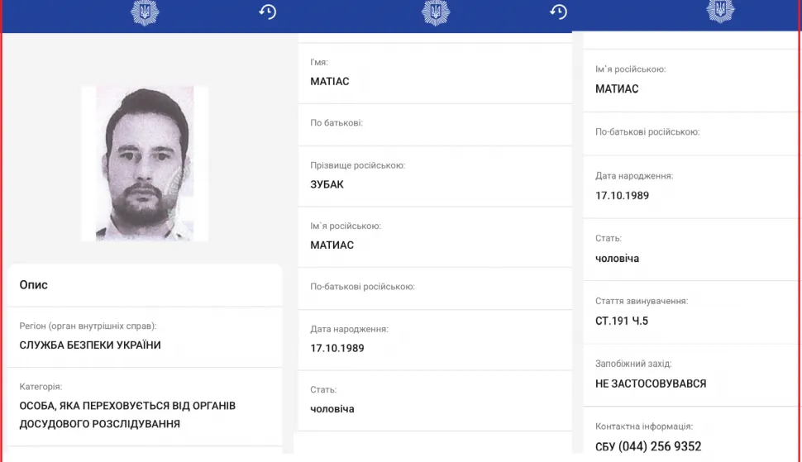Click the police emblem in the right panel header
This screenshot has width=802, height=462.
(719, 12)
